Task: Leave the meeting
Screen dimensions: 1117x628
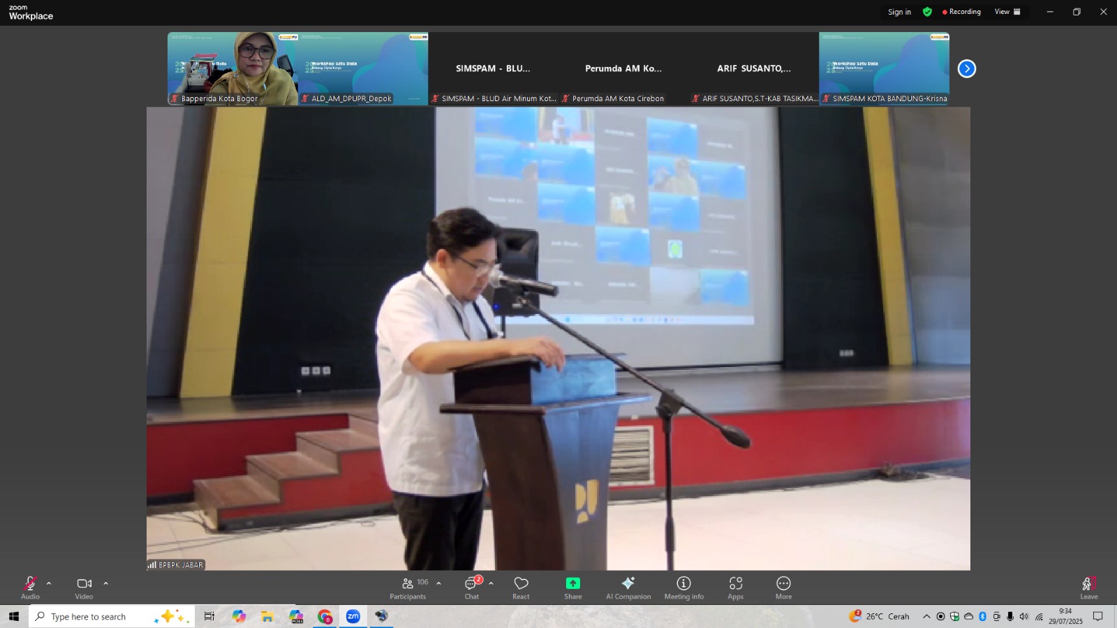Action: coord(1088,587)
